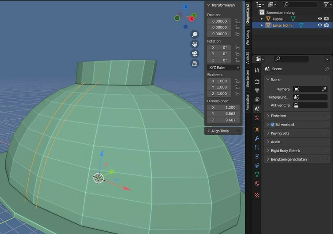
Task: Click the pan view hand icon
Action: 194,44
